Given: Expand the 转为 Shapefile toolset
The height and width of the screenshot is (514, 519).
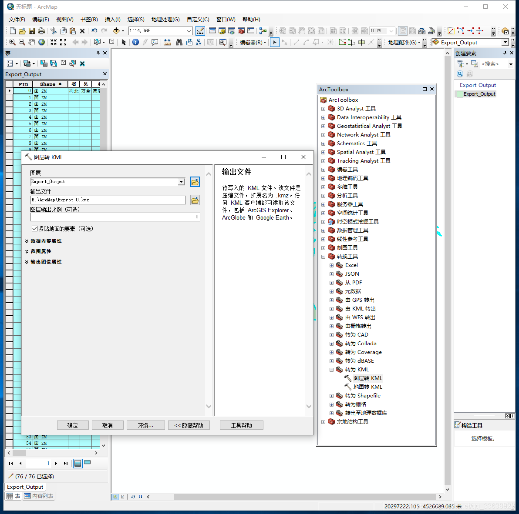Looking at the screenshot, I should (x=331, y=396).
